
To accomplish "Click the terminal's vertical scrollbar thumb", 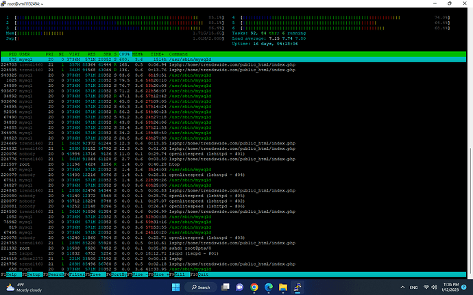I will click(470, 211).
